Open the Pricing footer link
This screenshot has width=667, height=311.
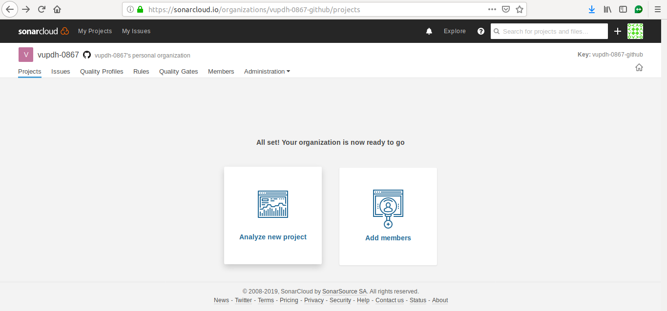tap(289, 300)
